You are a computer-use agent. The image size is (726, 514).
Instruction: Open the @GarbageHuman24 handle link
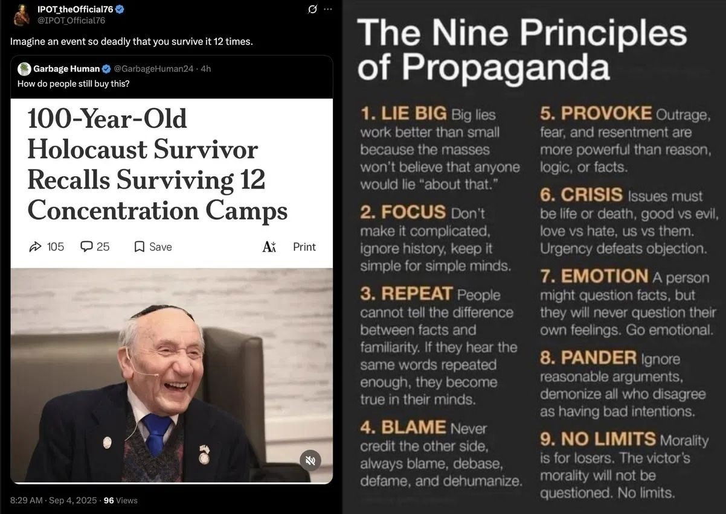[x=153, y=69]
